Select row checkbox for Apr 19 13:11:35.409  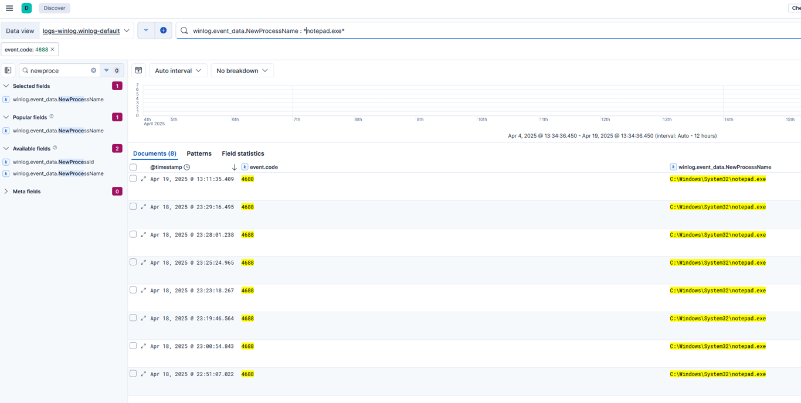(133, 179)
